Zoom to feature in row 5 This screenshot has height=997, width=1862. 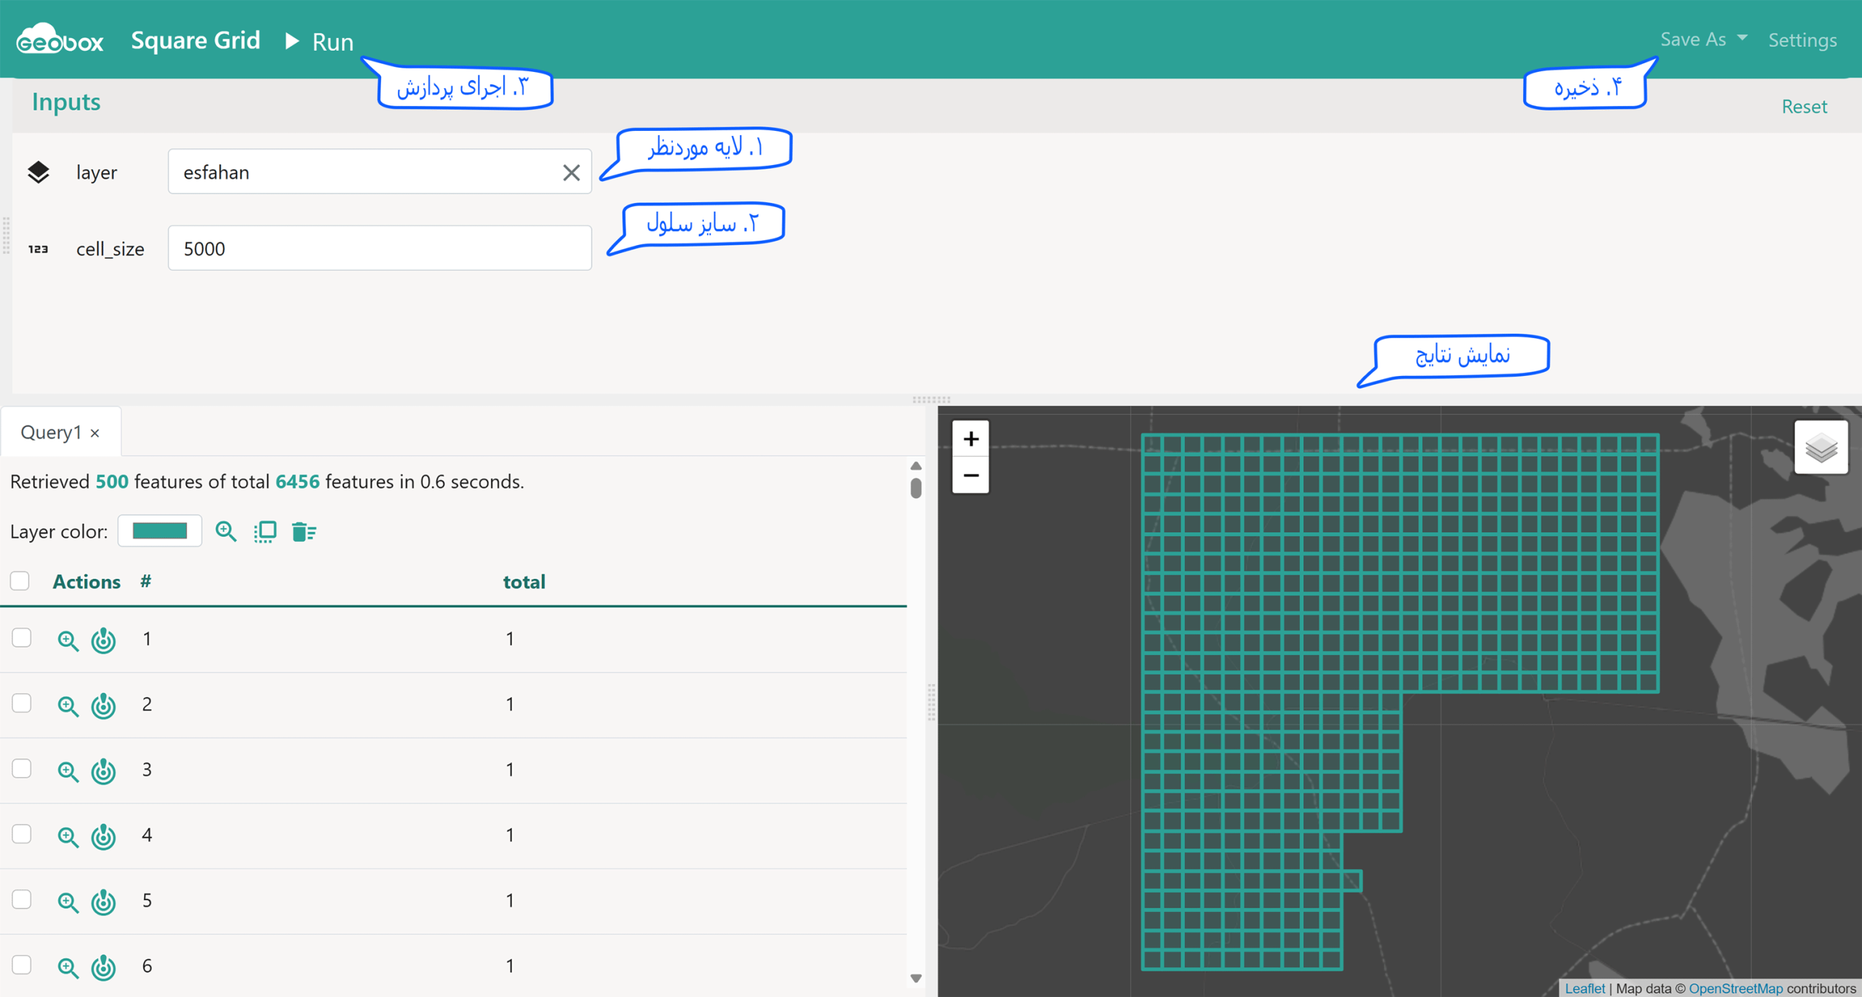(x=68, y=902)
